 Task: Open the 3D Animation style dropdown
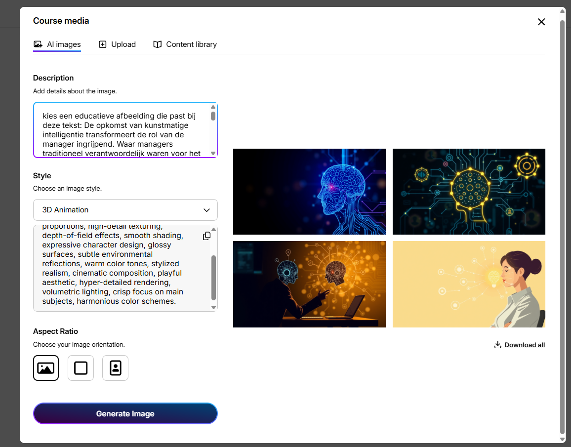pyautogui.click(x=125, y=210)
